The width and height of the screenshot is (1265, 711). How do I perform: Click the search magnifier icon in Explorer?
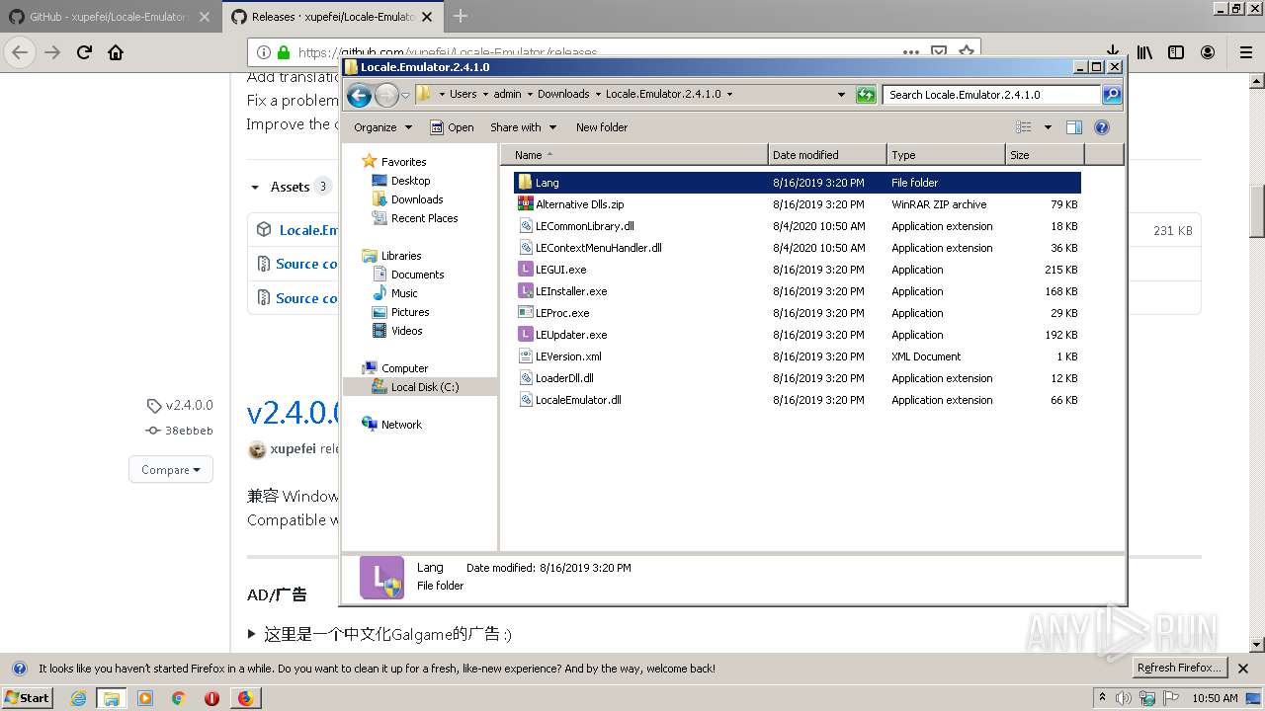click(x=1112, y=95)
